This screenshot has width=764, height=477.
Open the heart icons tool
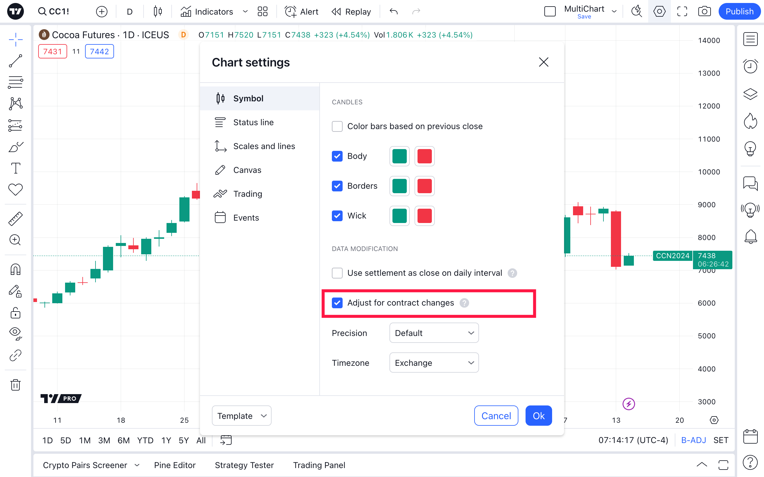[x=16, y=190]
